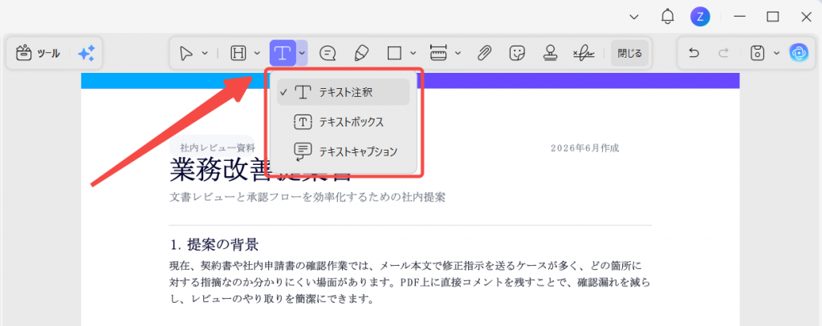Expand the title bar chevron dropdown
This screenshot has width=822, height=326.
(x=634, y=17)
